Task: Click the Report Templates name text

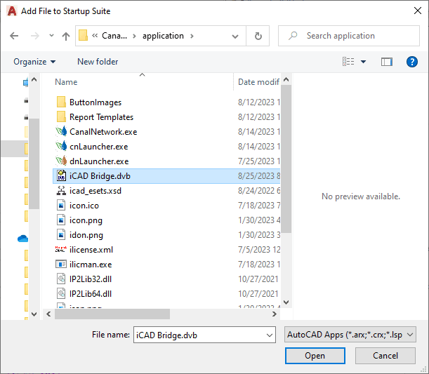Action: 102,117
